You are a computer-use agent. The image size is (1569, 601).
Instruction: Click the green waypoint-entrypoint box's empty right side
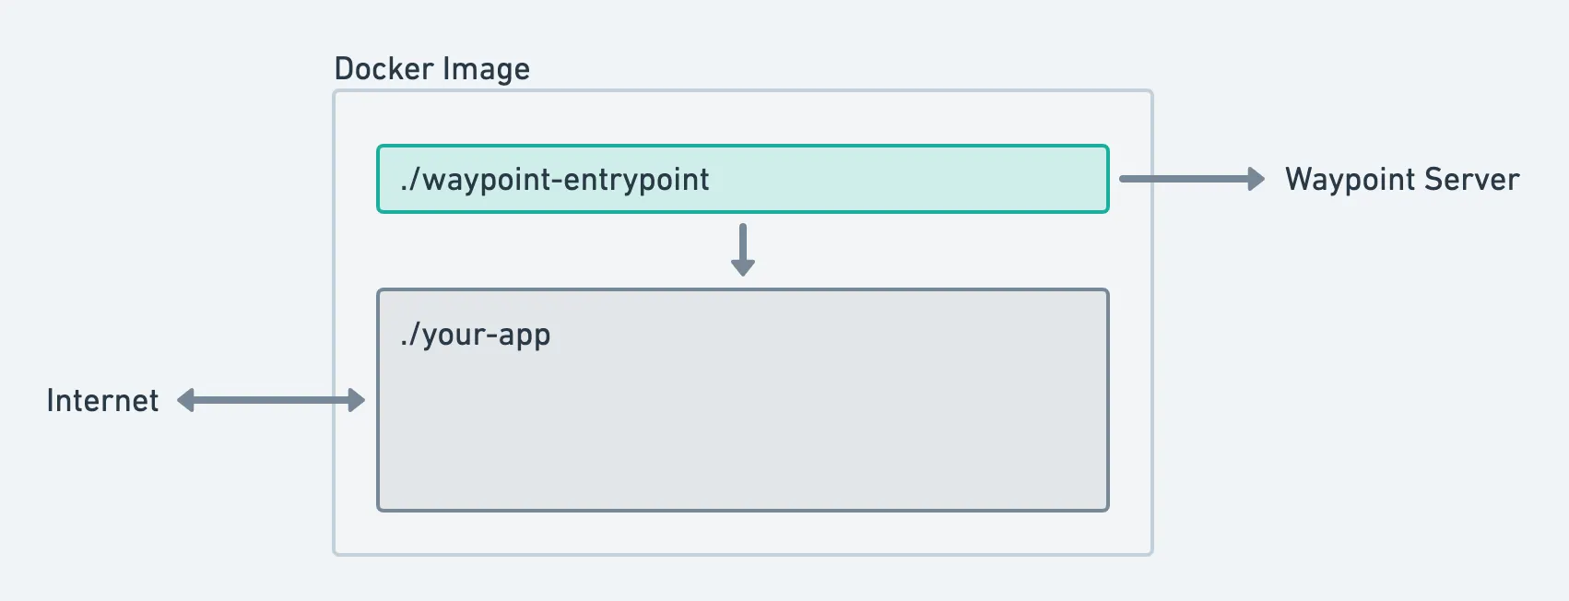click(922, 179)
